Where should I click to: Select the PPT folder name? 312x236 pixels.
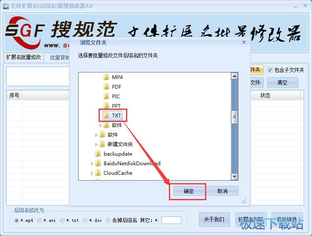[116, 106]
